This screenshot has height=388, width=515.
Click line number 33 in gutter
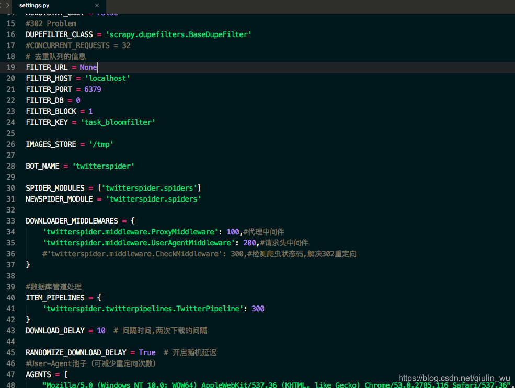pos(11,221)
